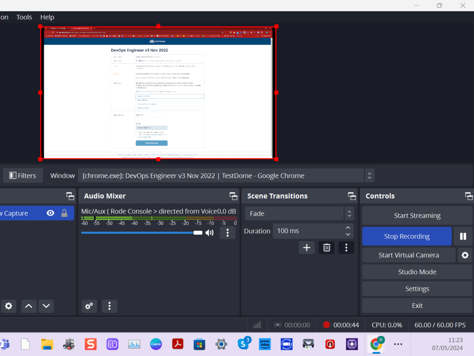
Task: Add a new scene transition with plus
Action: click(x=307, y=248)
